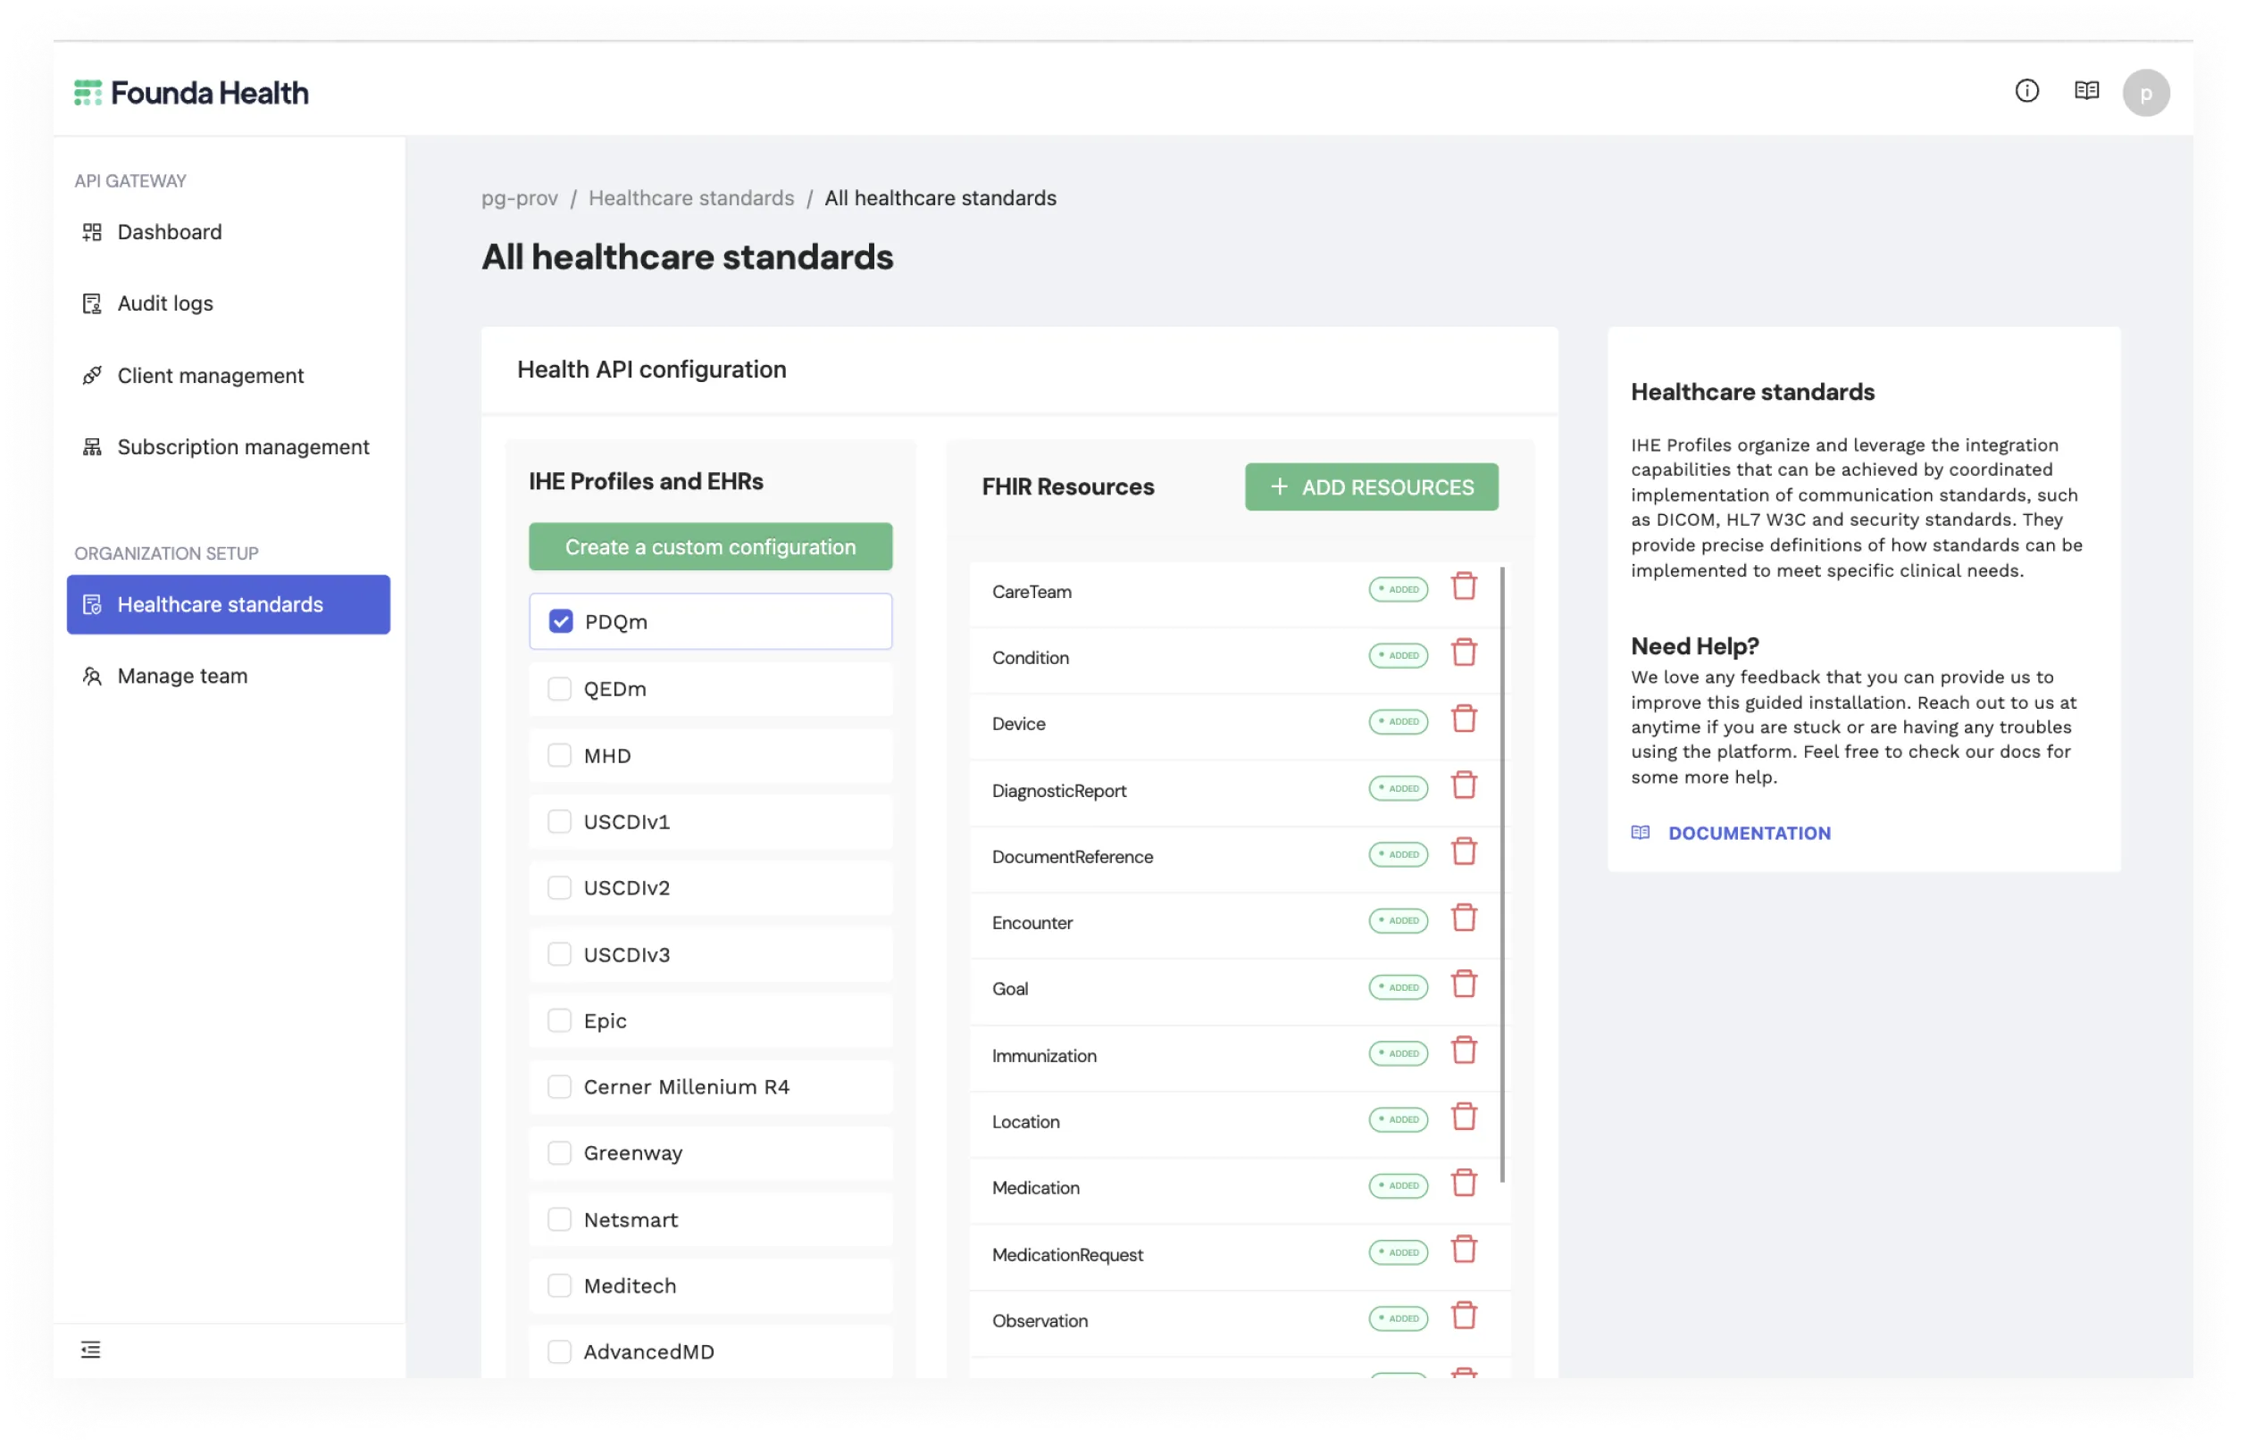Screen dimensions: 2247x1446
Task: Click the trash icon for Goal
Action: [x=1464, y=984]
